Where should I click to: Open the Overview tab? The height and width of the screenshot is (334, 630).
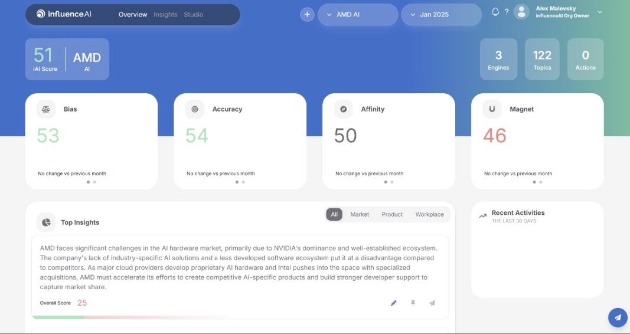pyautogui.click(x=133, y=14)
